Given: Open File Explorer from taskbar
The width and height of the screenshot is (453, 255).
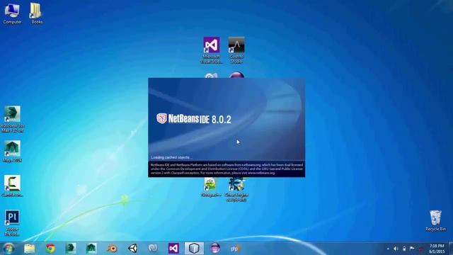Looking at the screenshot, I should pyautogui.click(x=30, y=249).
